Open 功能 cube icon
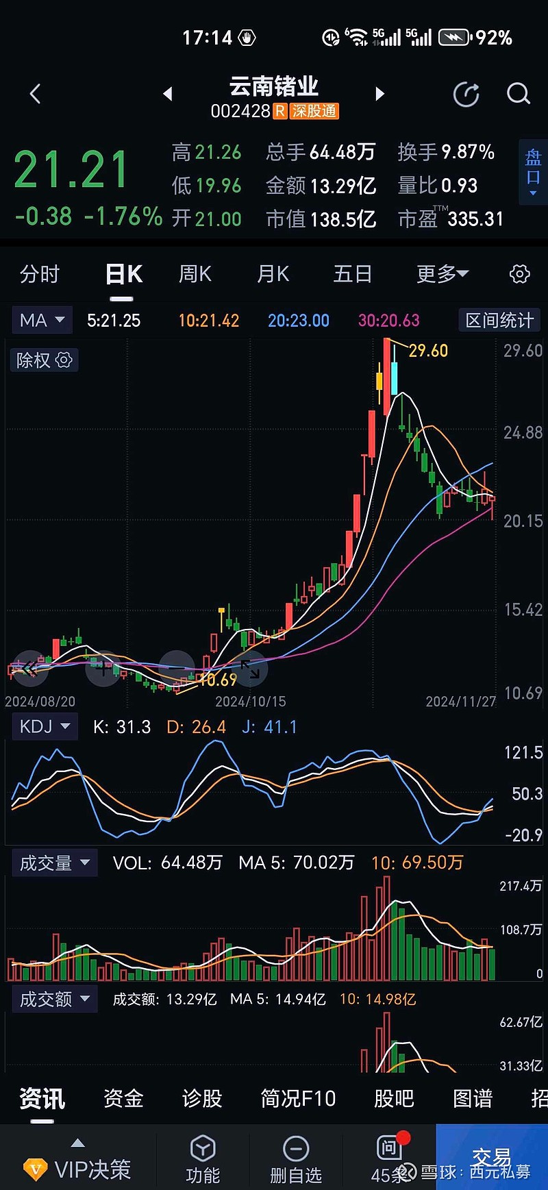This screenshot has width=548, height=1190. 203,1148
